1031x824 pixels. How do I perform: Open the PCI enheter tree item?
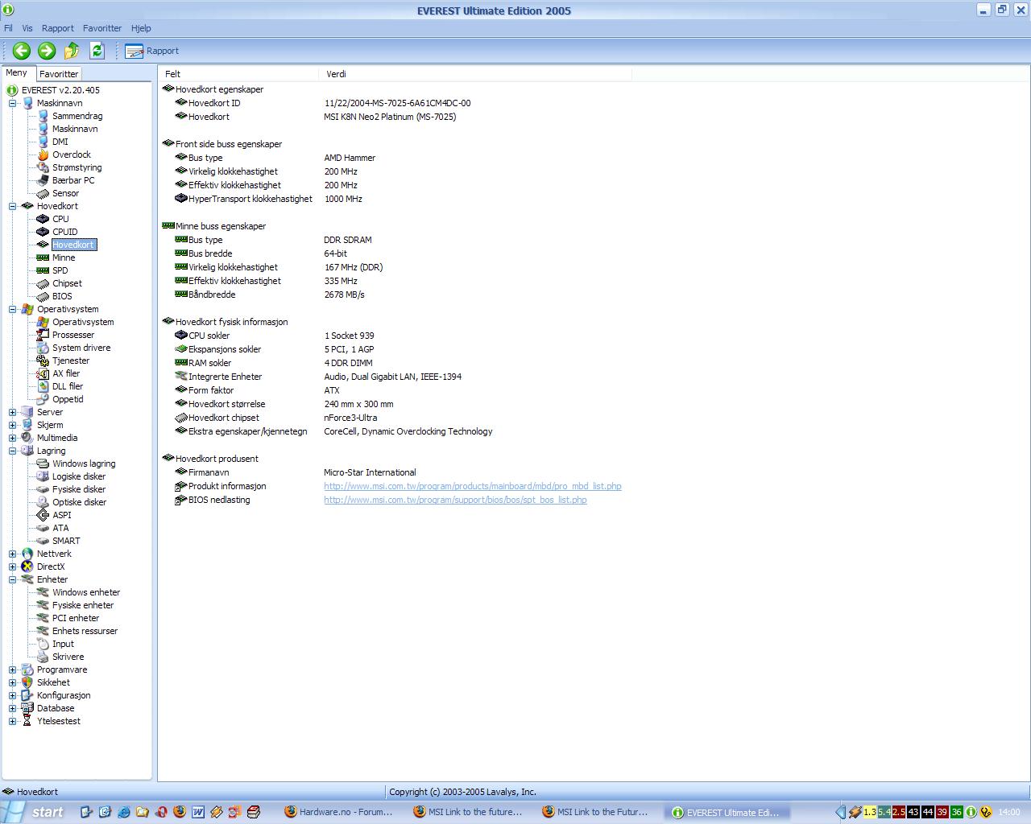tap(76, 618)
